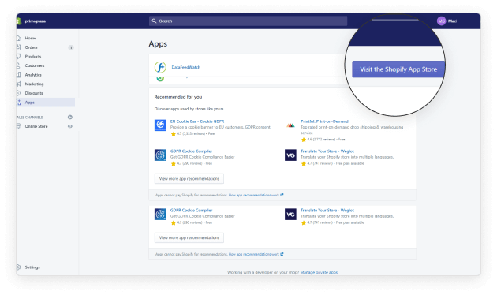Screen dimensions: 497x295
Task: Click the Apps grid icon
Action: tap(18, 103)
